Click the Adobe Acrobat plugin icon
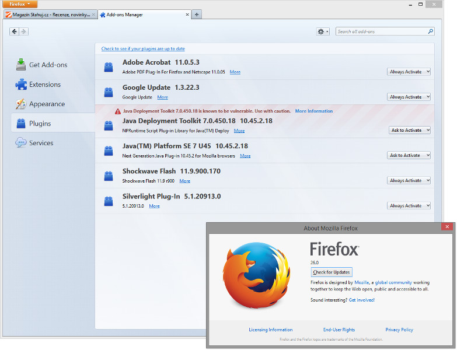The image size is (457, 350). click(109, 67)
